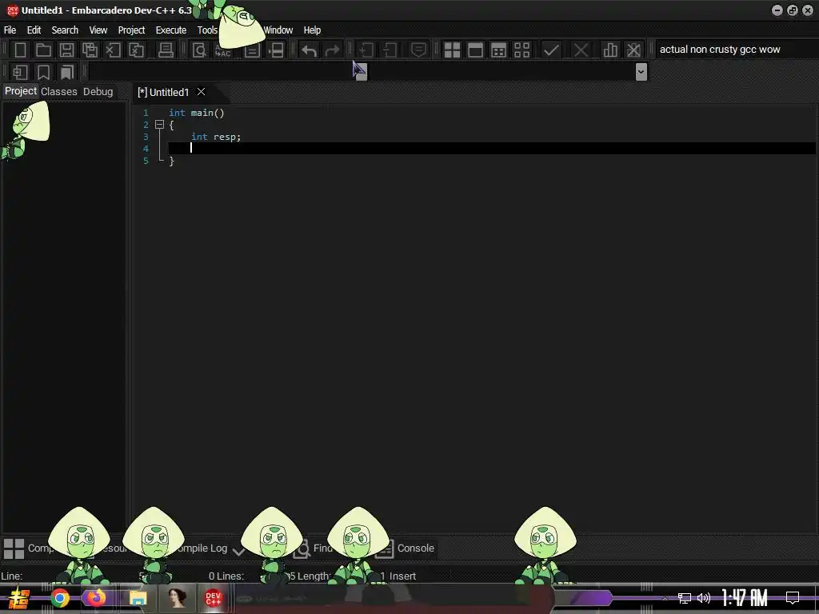Click the Close All files icon
Image resolution: width=819 pixels, height=614 pixels.
(x=136, y=50)
